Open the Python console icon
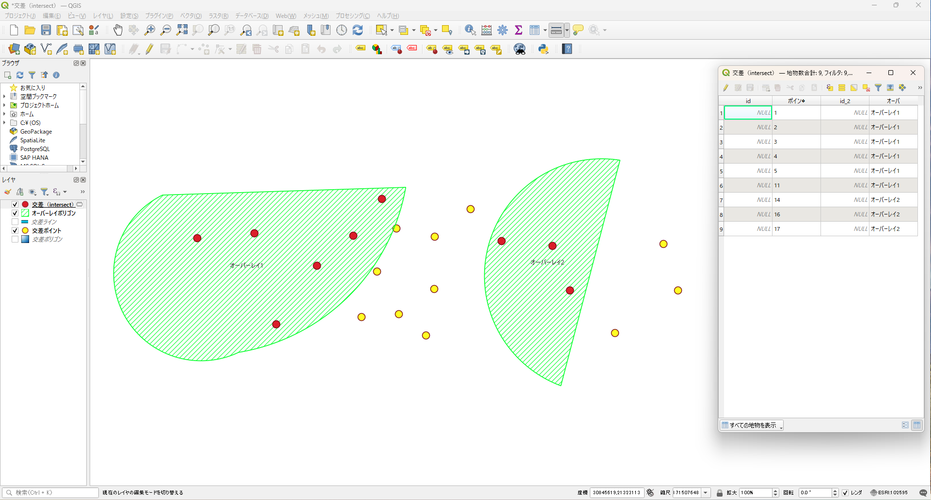Image resolution: width=931 pixels, height=500 pixels. [x=543, y=49]
